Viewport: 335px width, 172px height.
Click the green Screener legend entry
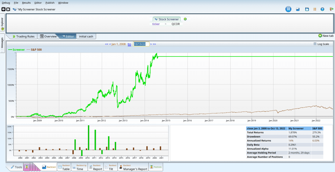[x=16, y=50]
